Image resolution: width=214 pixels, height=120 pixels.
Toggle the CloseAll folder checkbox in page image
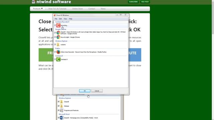tap(59, 102)
